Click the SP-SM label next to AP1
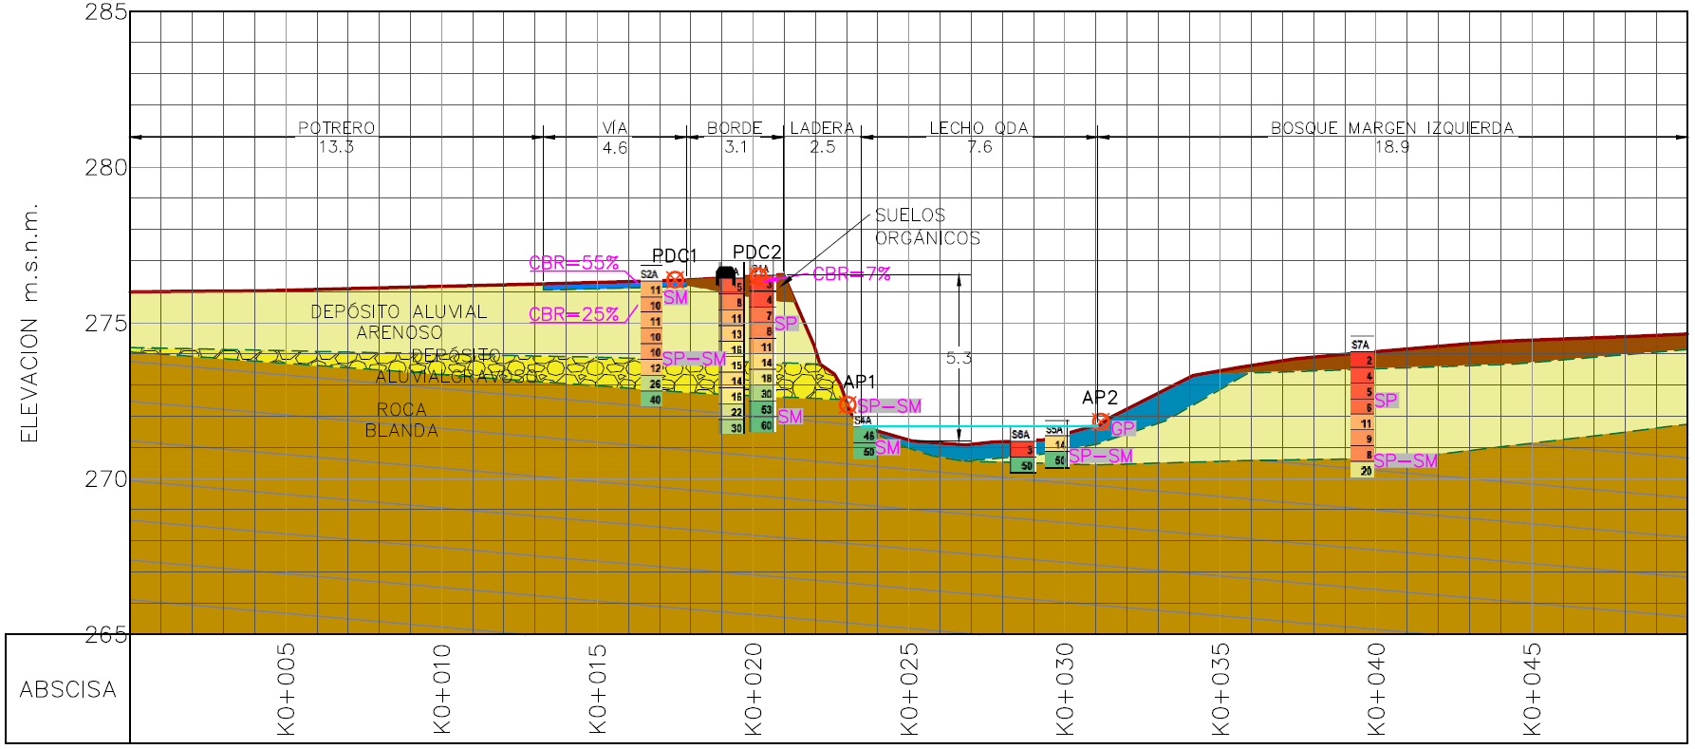Viewport: 1695px width, 749px height. pyautogui.click(x=889, y=406)
